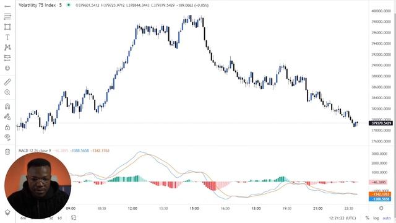
Task: Click the current price label 379379.5429
Action: [381, 123]
